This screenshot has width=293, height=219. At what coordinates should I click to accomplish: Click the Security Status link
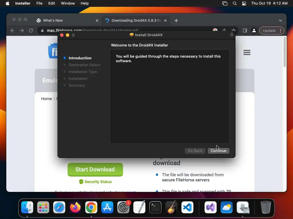pyautogui.click(x=95, y=182)
